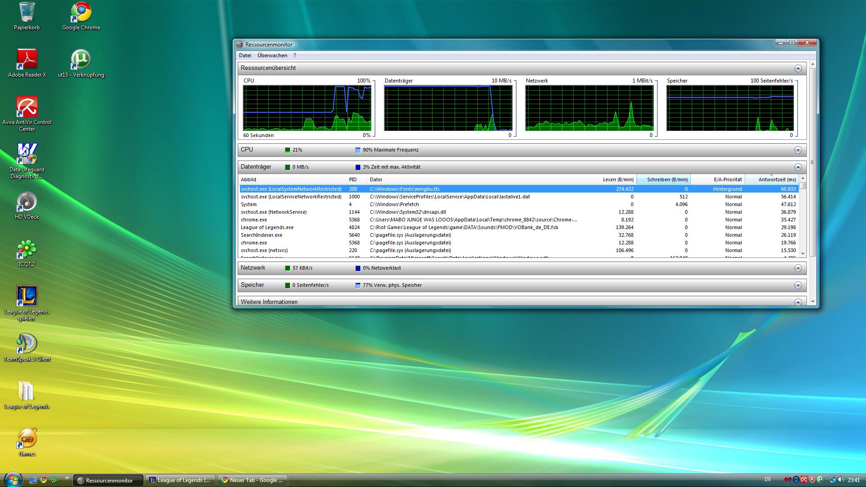Click the blue round tray icon
Screen dimensions: 866x487
(x=796, y=480)
